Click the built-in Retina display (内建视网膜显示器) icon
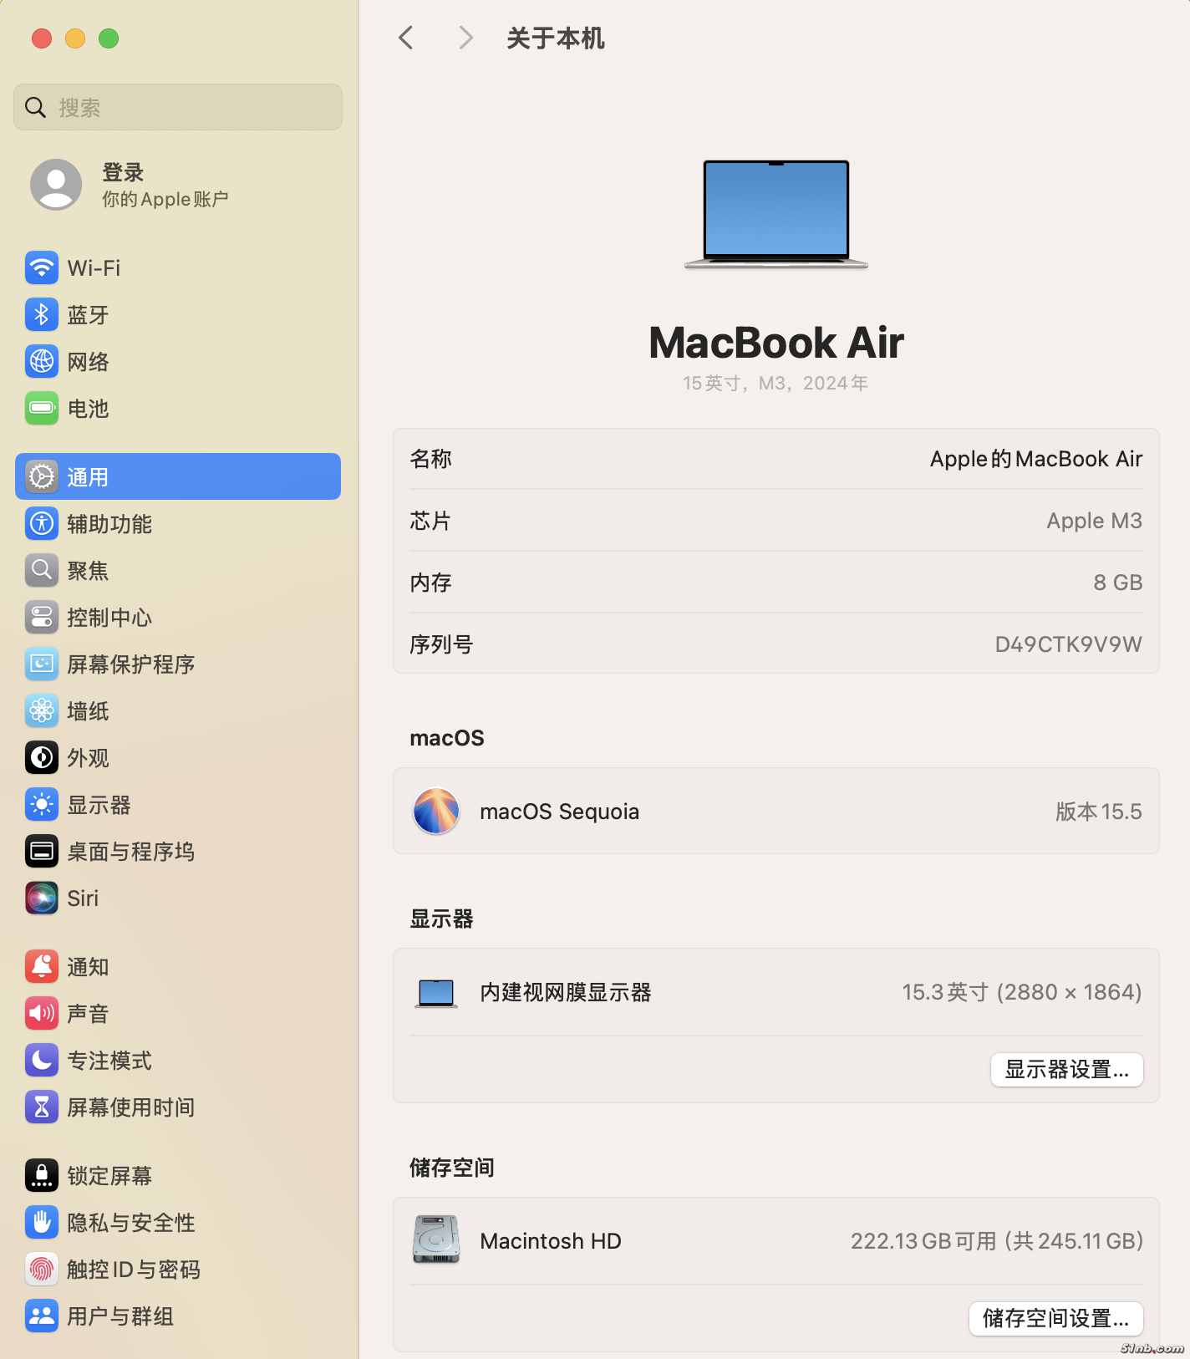The width and height of the screenshot is (1190, 1359). [x=436, y=993]
